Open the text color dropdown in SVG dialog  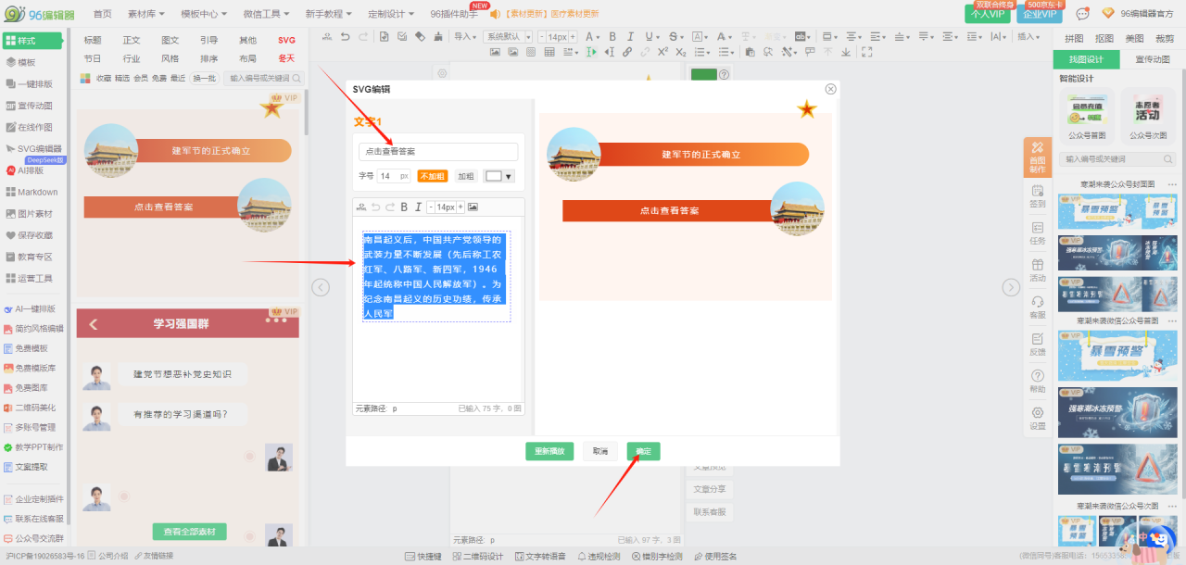[498, 176]
